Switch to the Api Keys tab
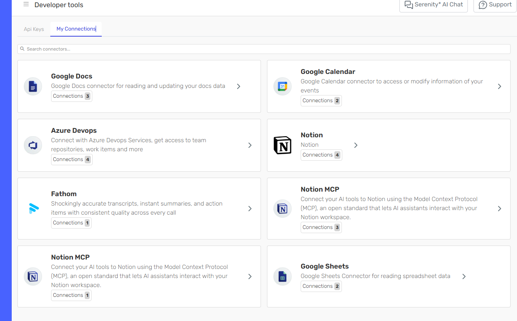The width and height of the screenshot is (517, 321). (34, 29)
